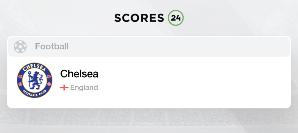Click the digit 2 inside the green circle
298x133 pixels.
(x=173, y=18)
